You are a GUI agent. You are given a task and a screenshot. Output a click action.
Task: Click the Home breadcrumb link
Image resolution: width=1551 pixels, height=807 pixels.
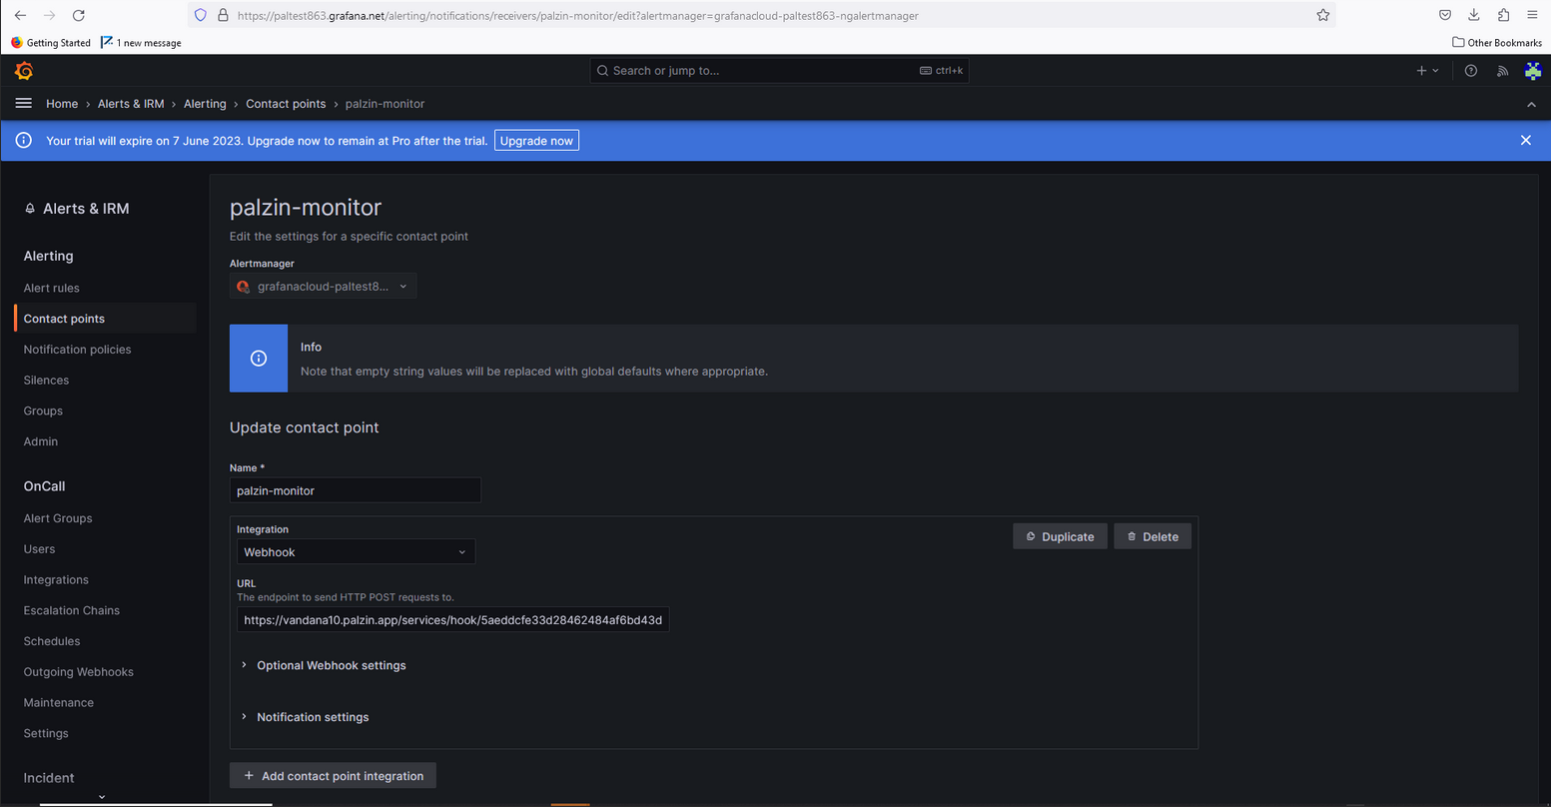(x=62, y=104)
